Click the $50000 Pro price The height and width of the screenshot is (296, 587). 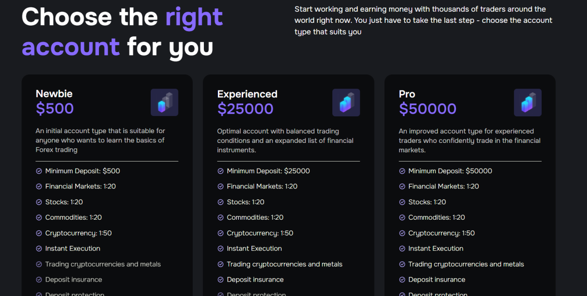427,109
